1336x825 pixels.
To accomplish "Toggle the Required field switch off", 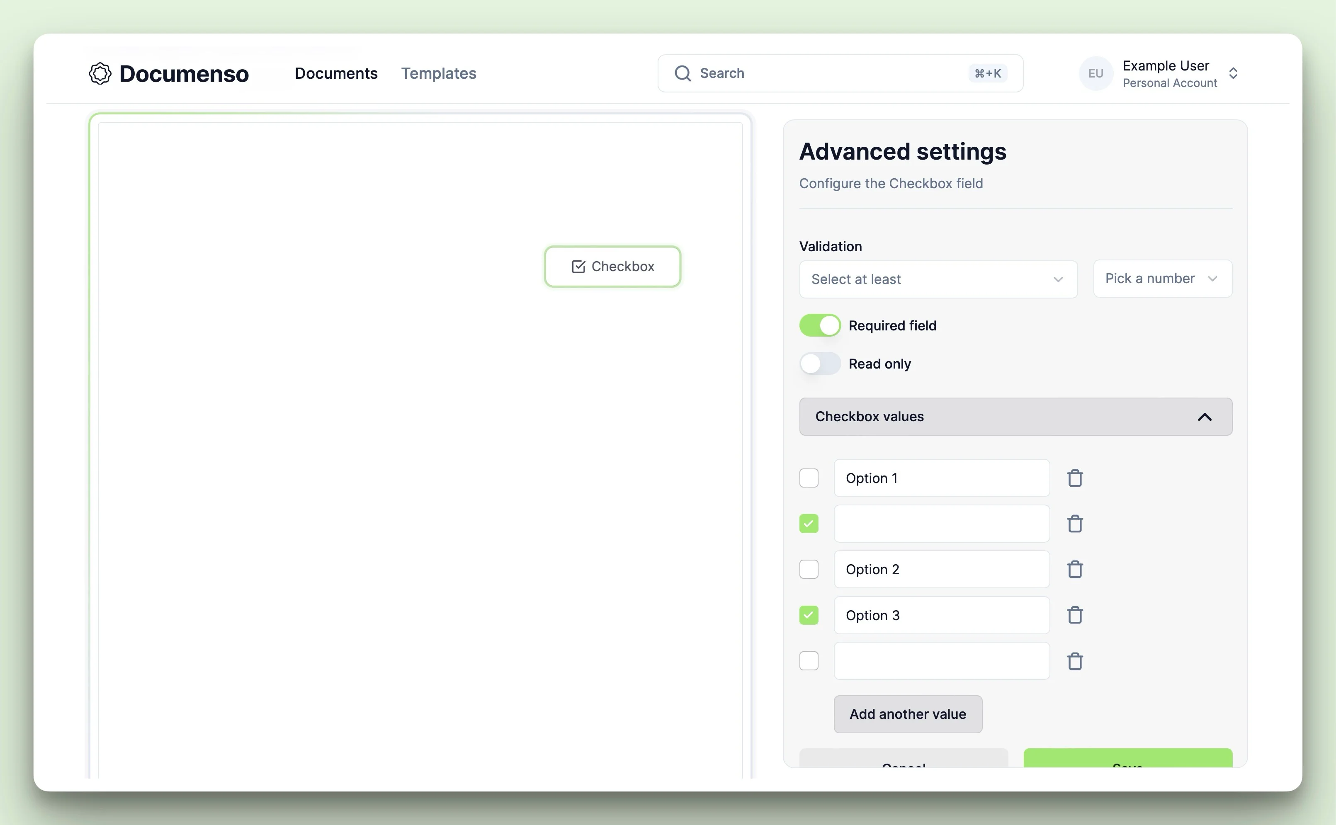I will tap(820, 326).
